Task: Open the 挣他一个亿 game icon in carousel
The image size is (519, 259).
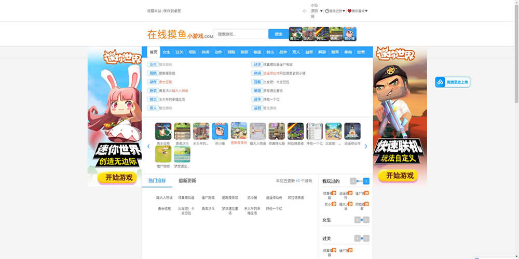Action: 315,131
